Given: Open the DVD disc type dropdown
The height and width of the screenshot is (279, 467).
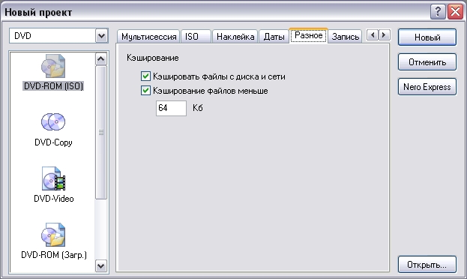Looking at the screenshot, I should (x=101, y=36).
